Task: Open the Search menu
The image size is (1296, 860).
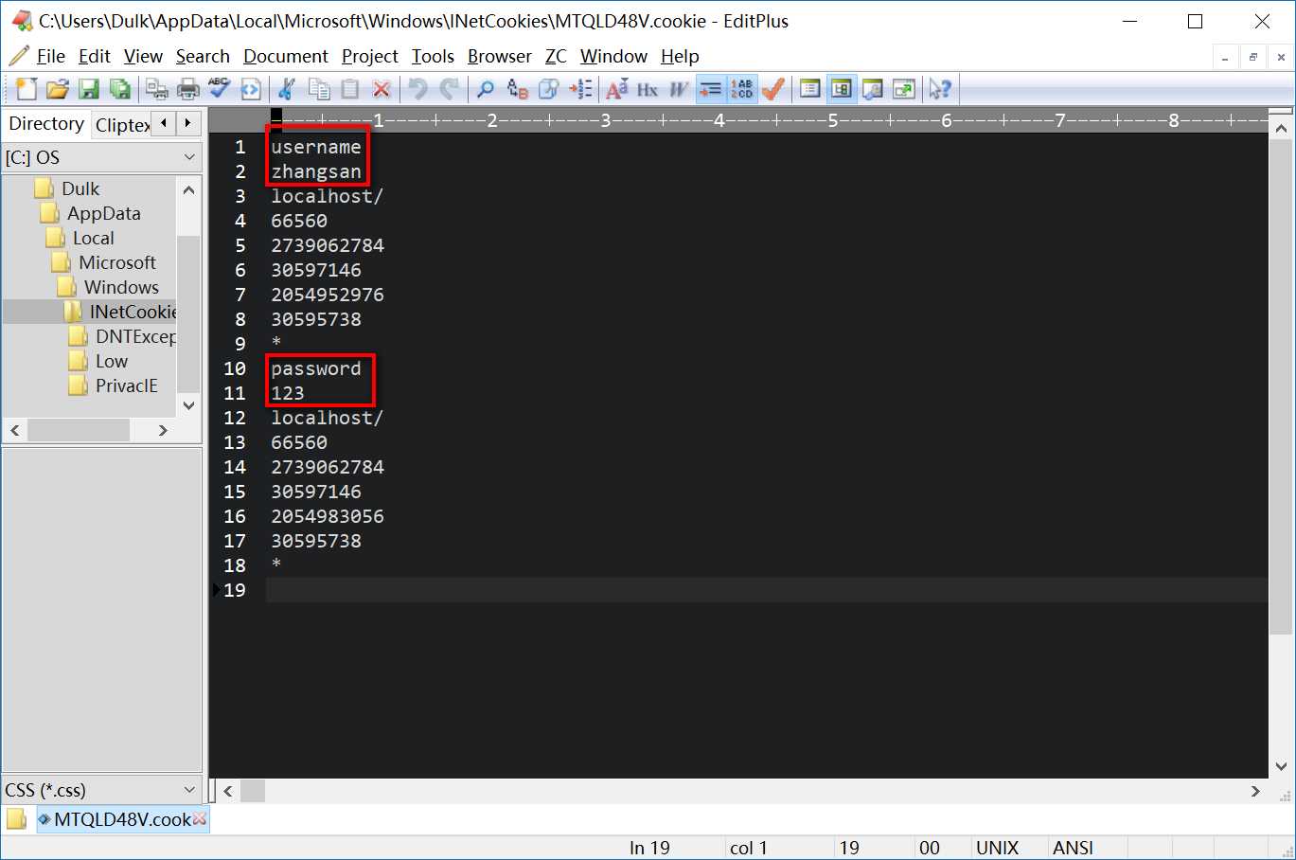Action: tap(203, 57)
